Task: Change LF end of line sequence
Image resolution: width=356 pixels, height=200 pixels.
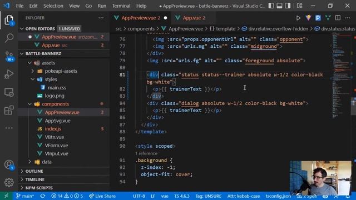Action: coord(153,196)
